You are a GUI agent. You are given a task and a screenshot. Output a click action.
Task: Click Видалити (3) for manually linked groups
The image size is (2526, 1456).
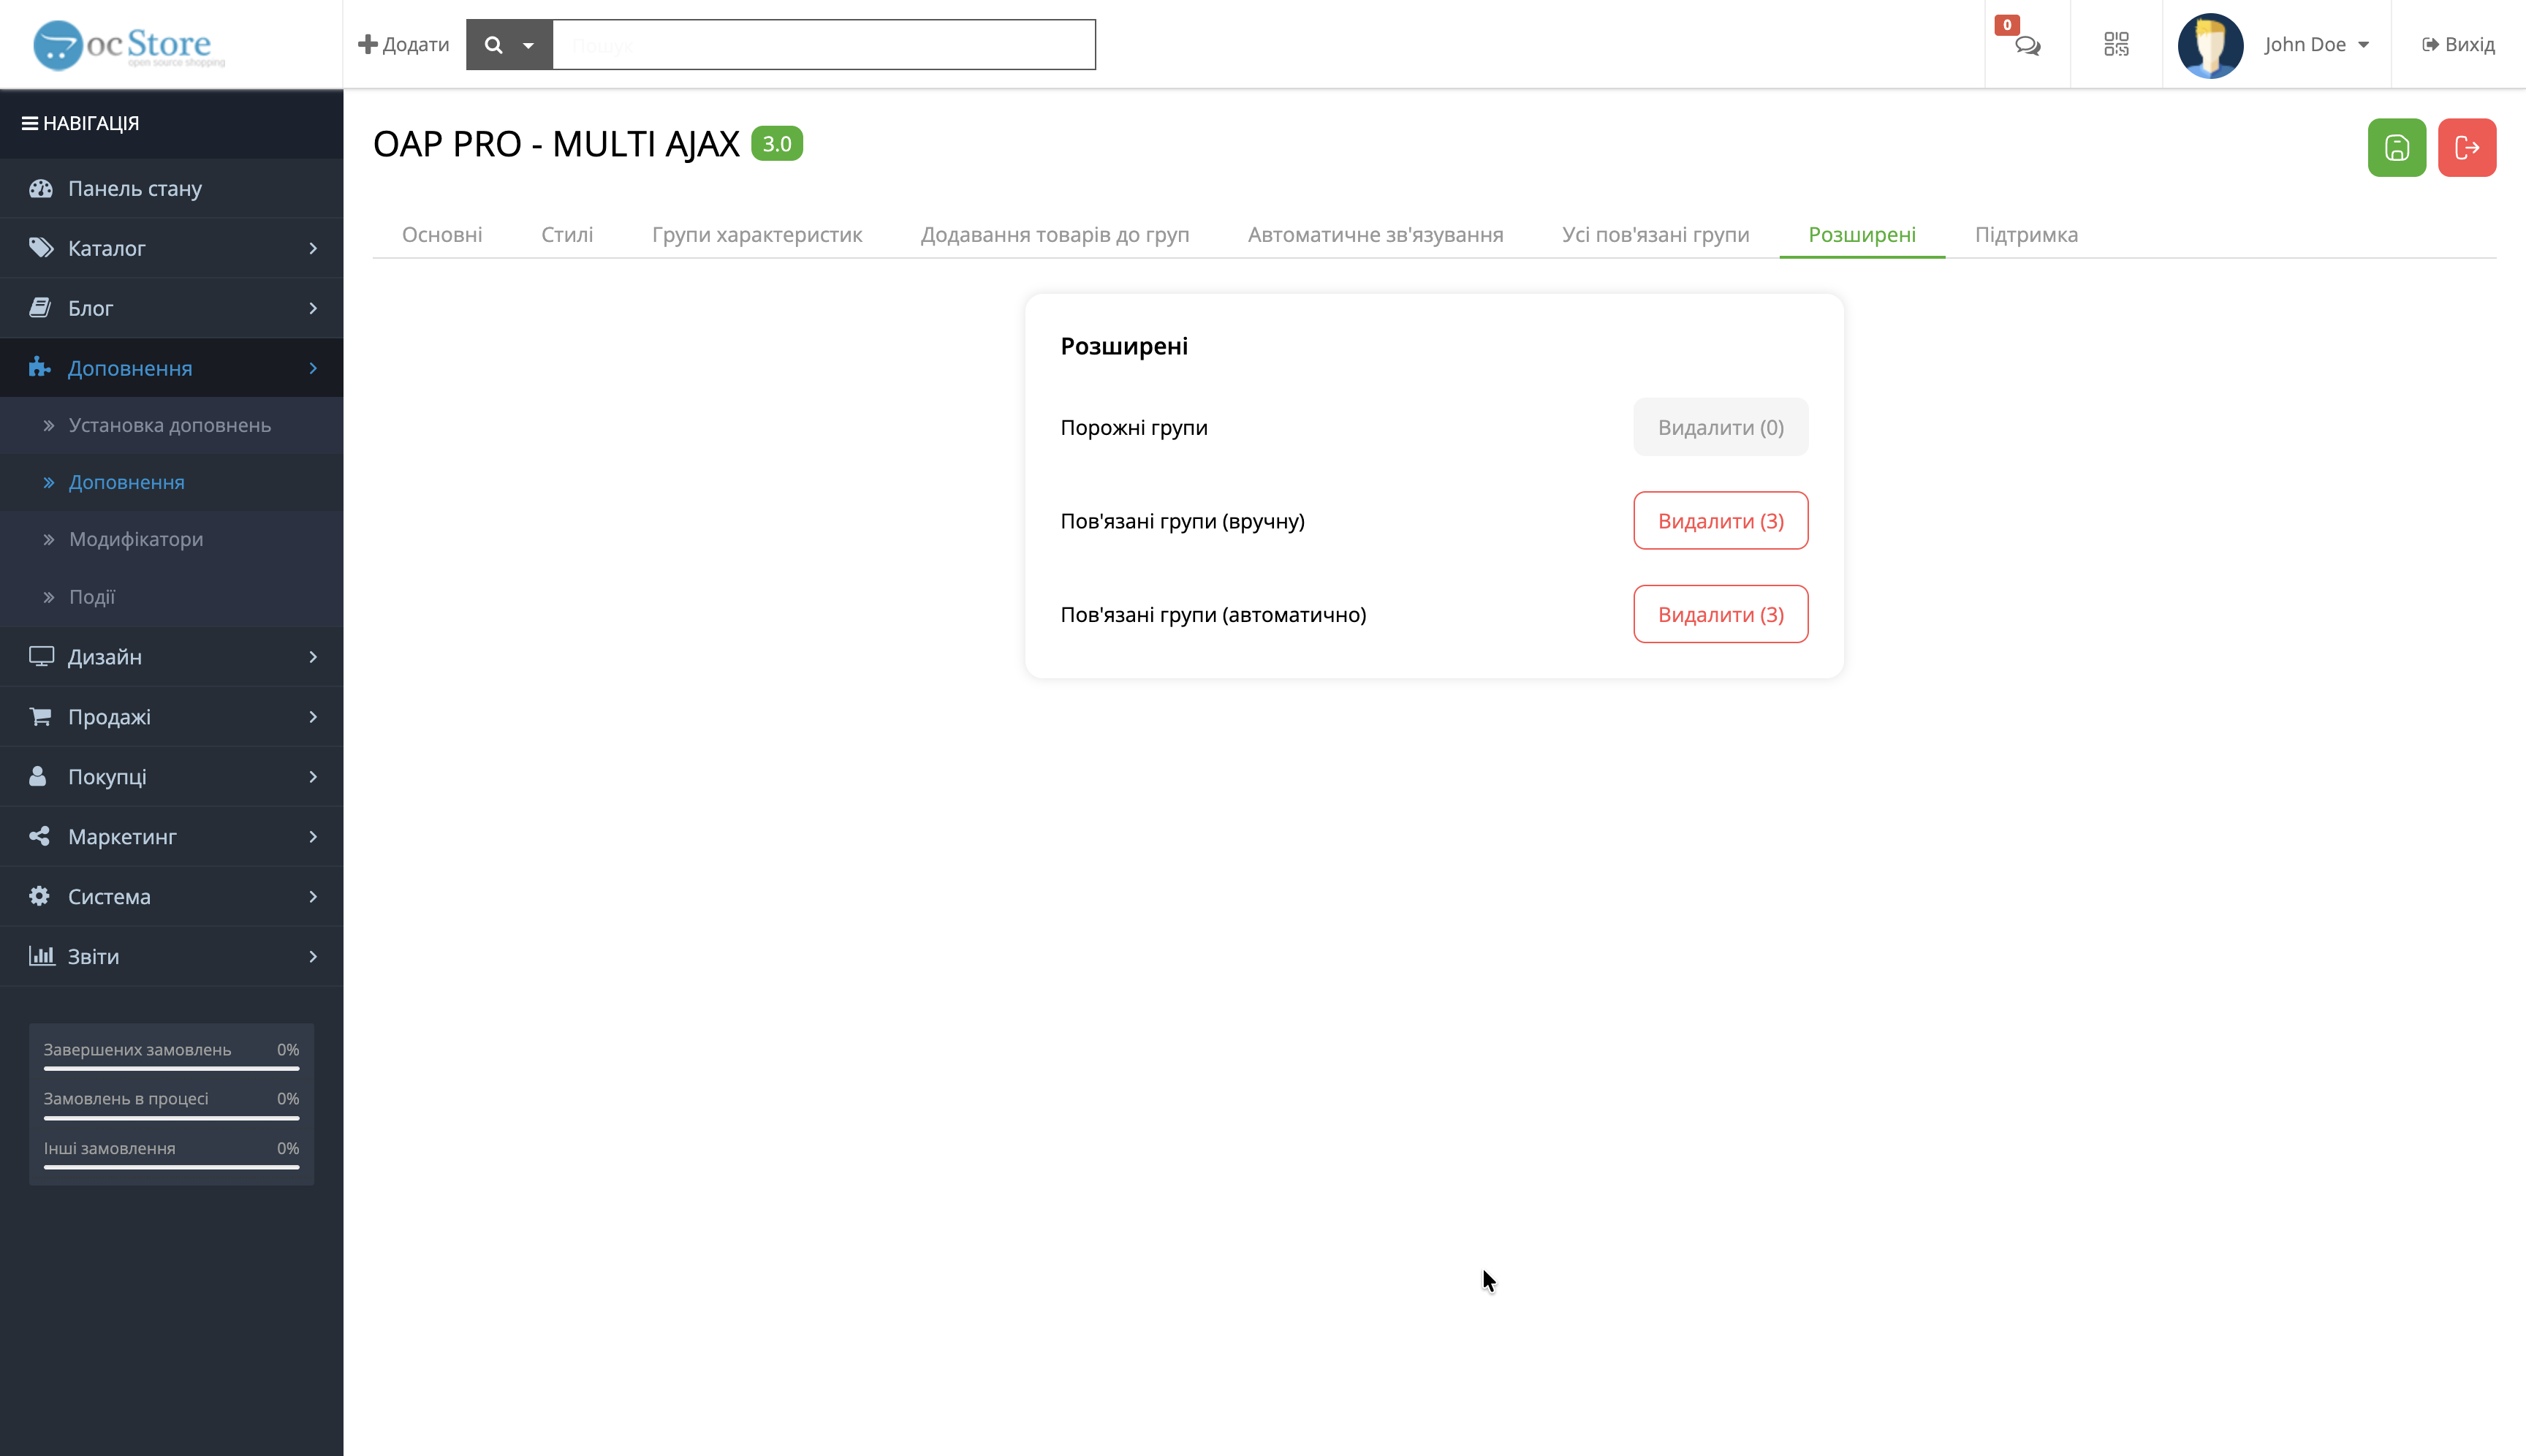(1720, 520)
